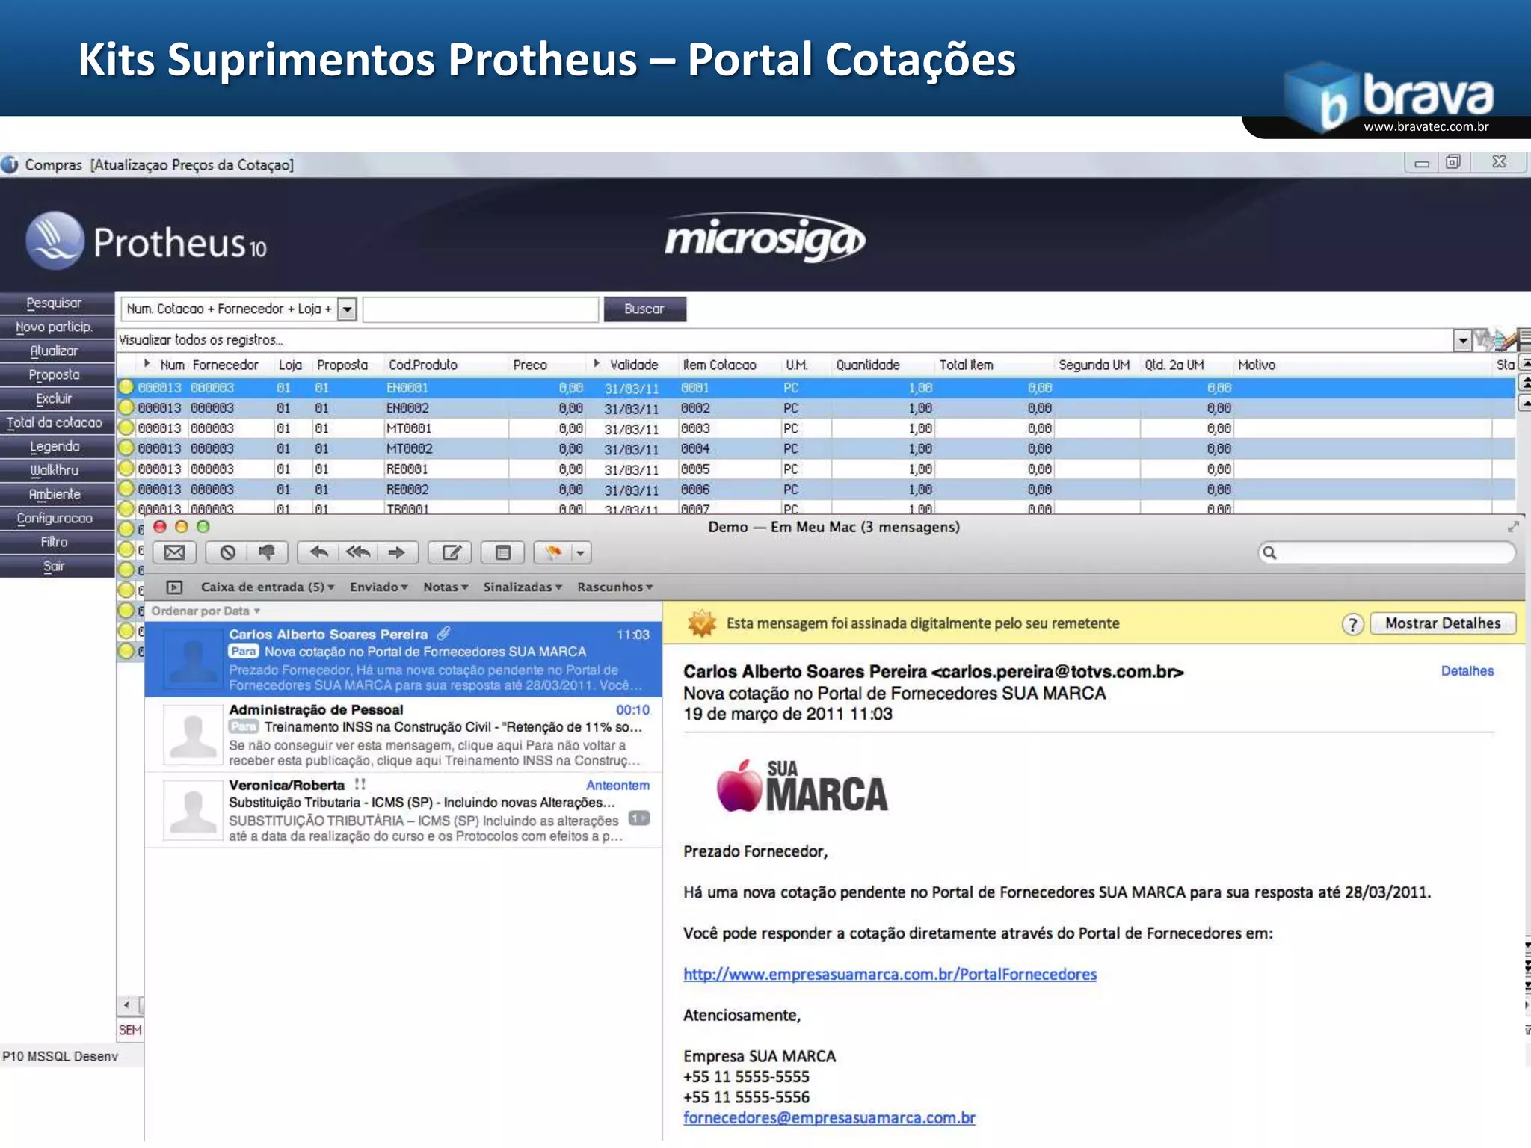Click the attachment paperclip on Carlos's email

click(443, 634)
